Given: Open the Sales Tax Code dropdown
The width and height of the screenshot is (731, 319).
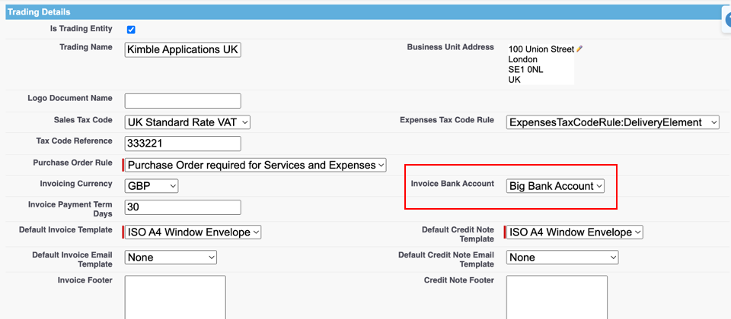Looking at the screenshot, I should [x=188, y=122].
